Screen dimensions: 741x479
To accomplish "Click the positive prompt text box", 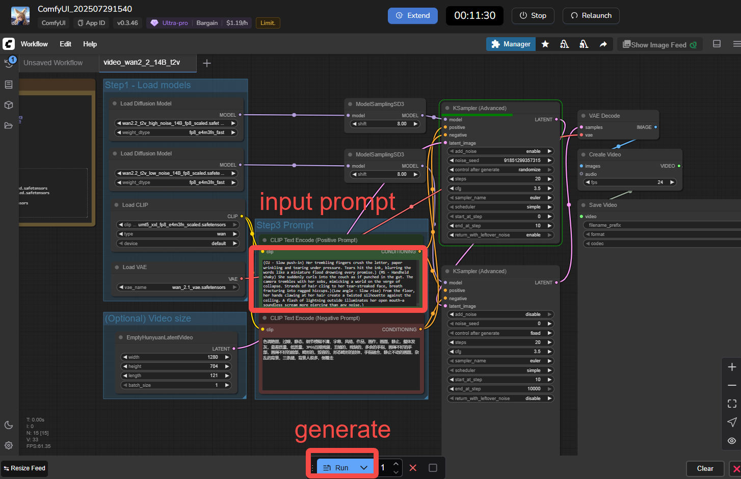I will click(x=340, y=283).
